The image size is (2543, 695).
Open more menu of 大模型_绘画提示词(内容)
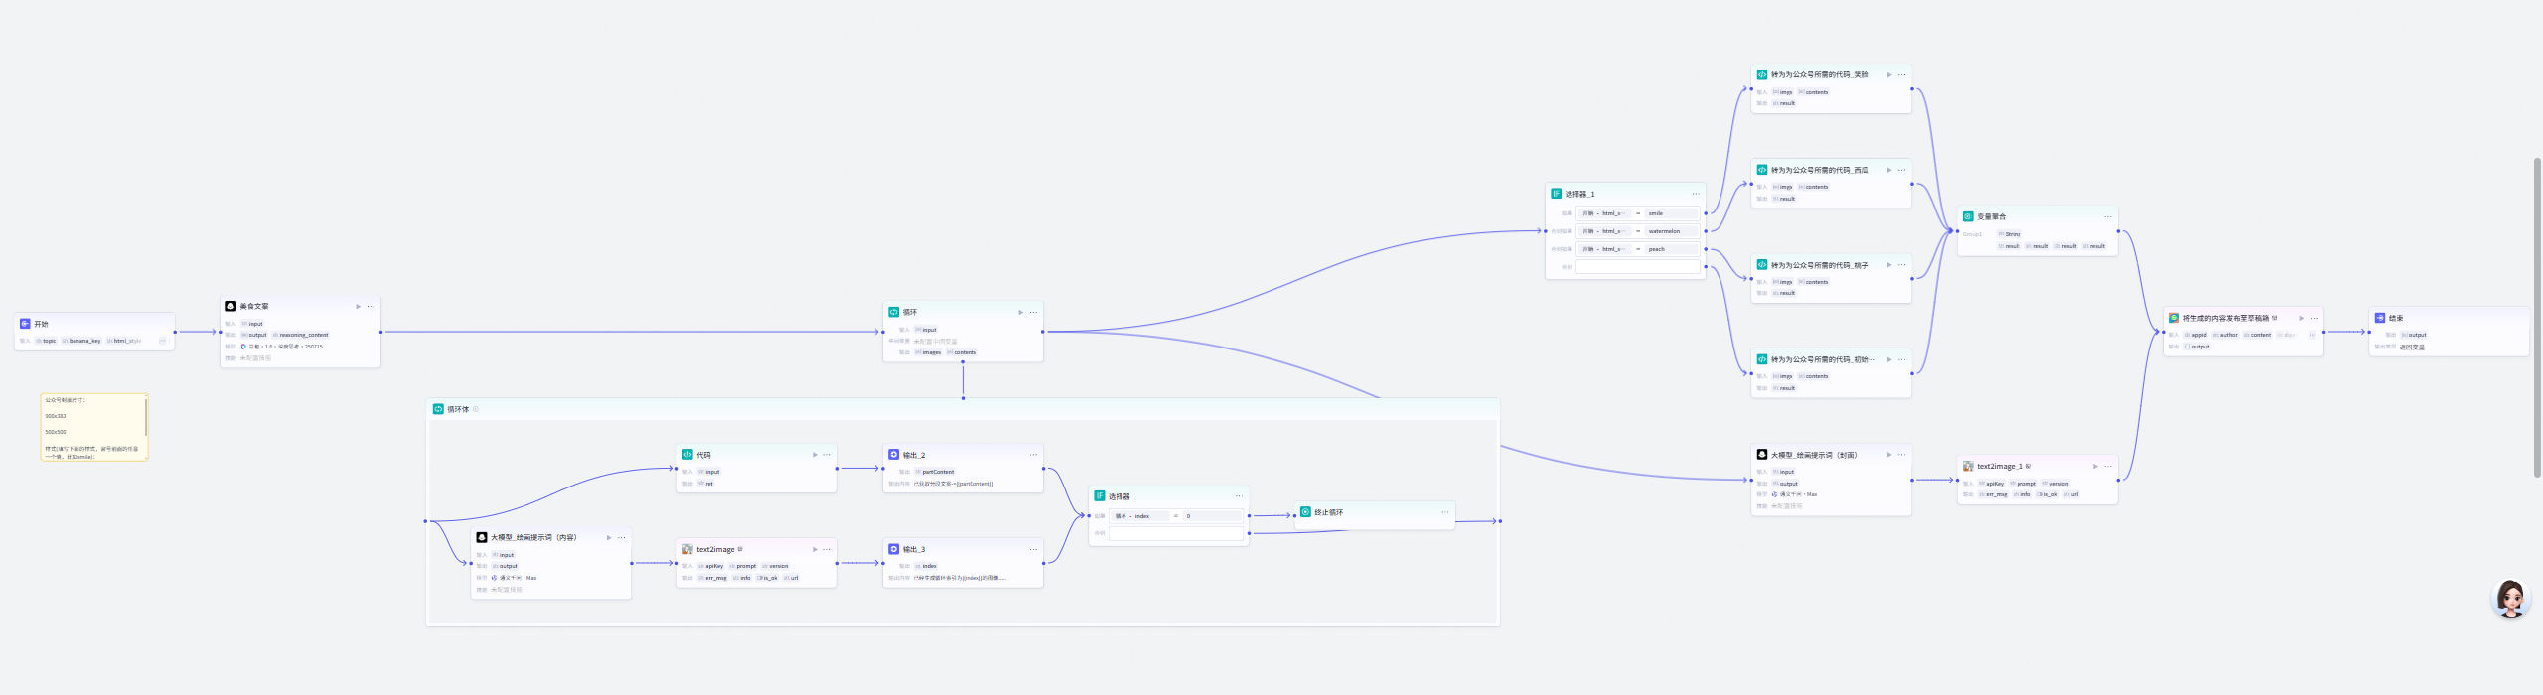[622, 537]
